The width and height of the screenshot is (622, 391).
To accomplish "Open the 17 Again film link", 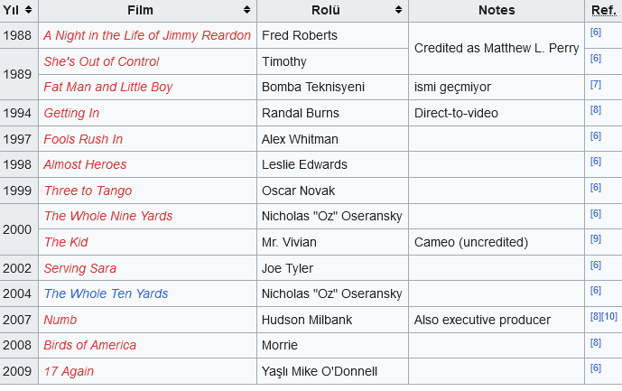I will pyautogui.click(x=69, y=371).
